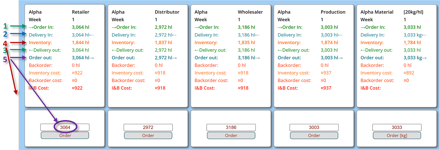Viewport: 440px width, 150px height.
Task: Click the Wholesaler order field showing 3186
Action: tap(231, 127)
